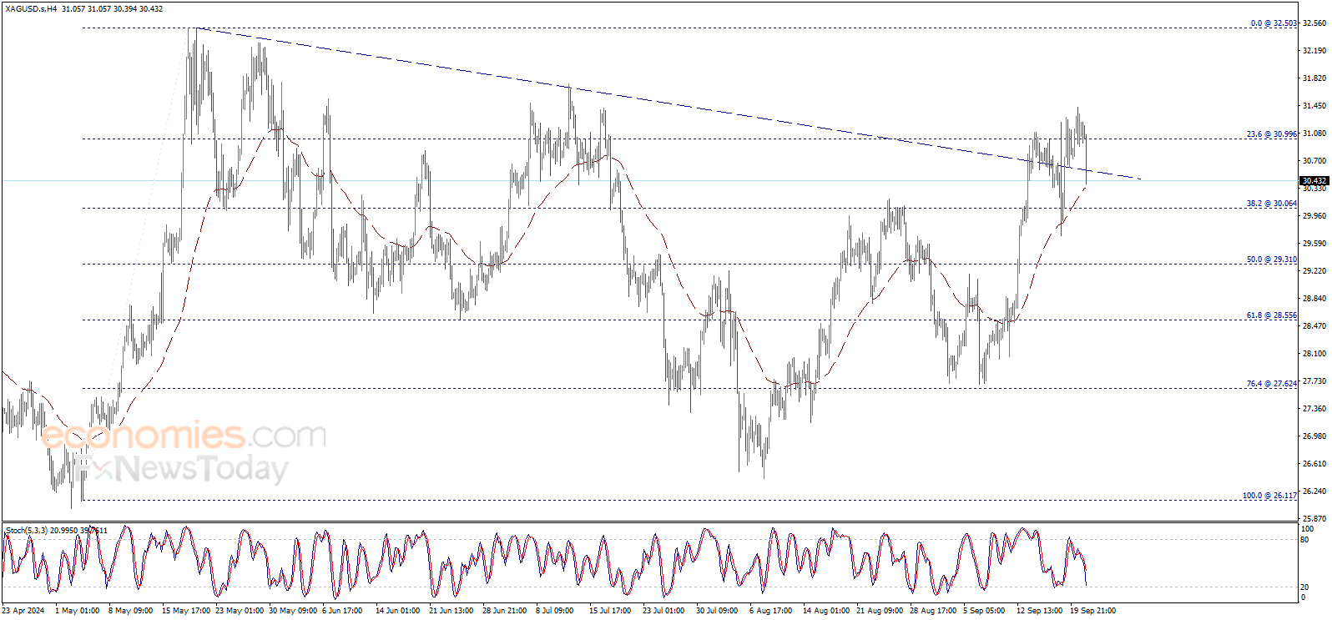Click the 15 Jul 17:00 time label
1332x620 pixels.
[610, 611]
